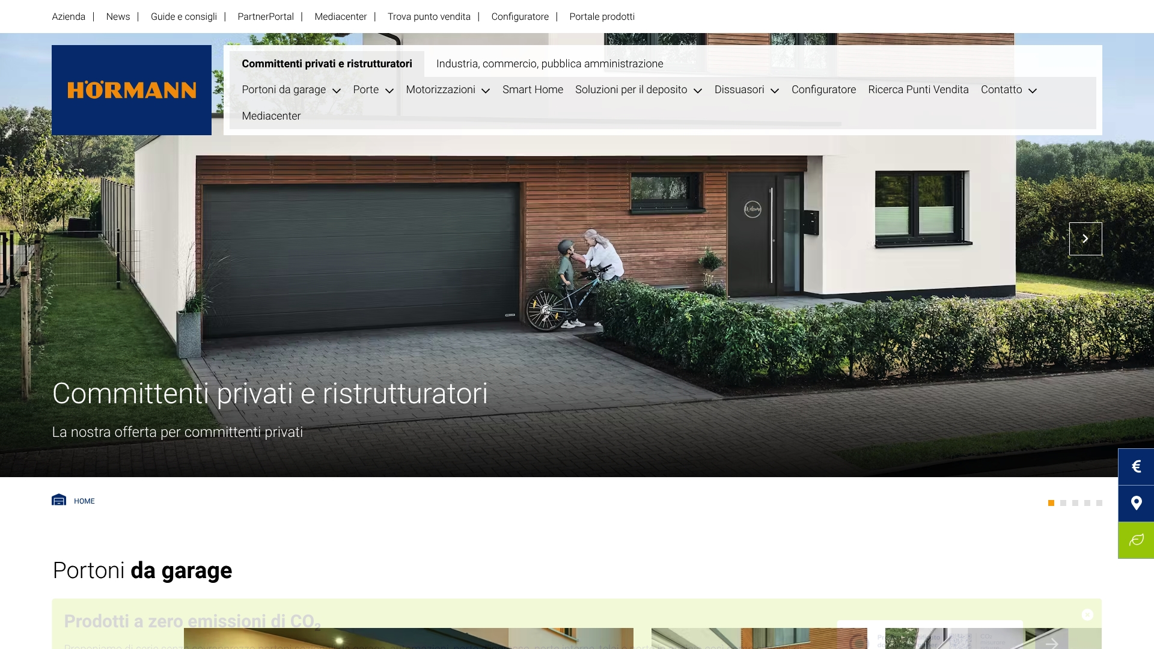
Task: Click the PartnerPortal link
Action: 266,16
